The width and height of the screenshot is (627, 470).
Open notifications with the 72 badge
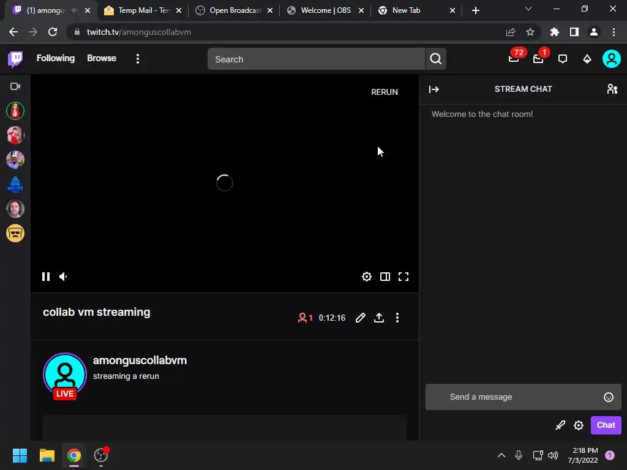514,59
